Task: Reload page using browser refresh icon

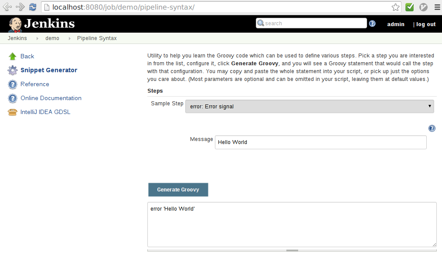Action: tap(32, 7)
